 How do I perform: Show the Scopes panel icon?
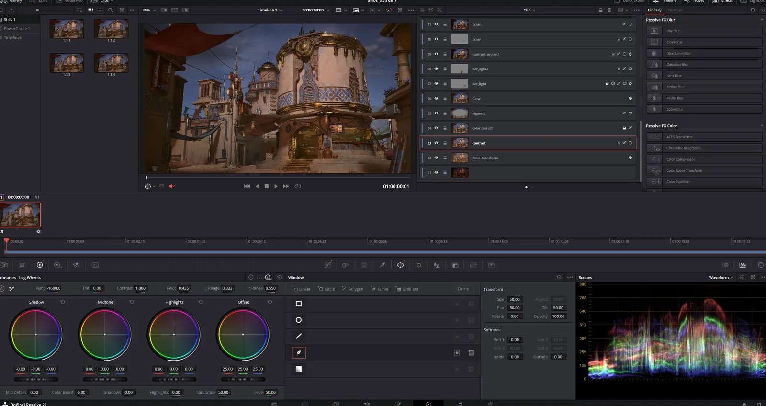pyautogui.click(x=743, y=265)
